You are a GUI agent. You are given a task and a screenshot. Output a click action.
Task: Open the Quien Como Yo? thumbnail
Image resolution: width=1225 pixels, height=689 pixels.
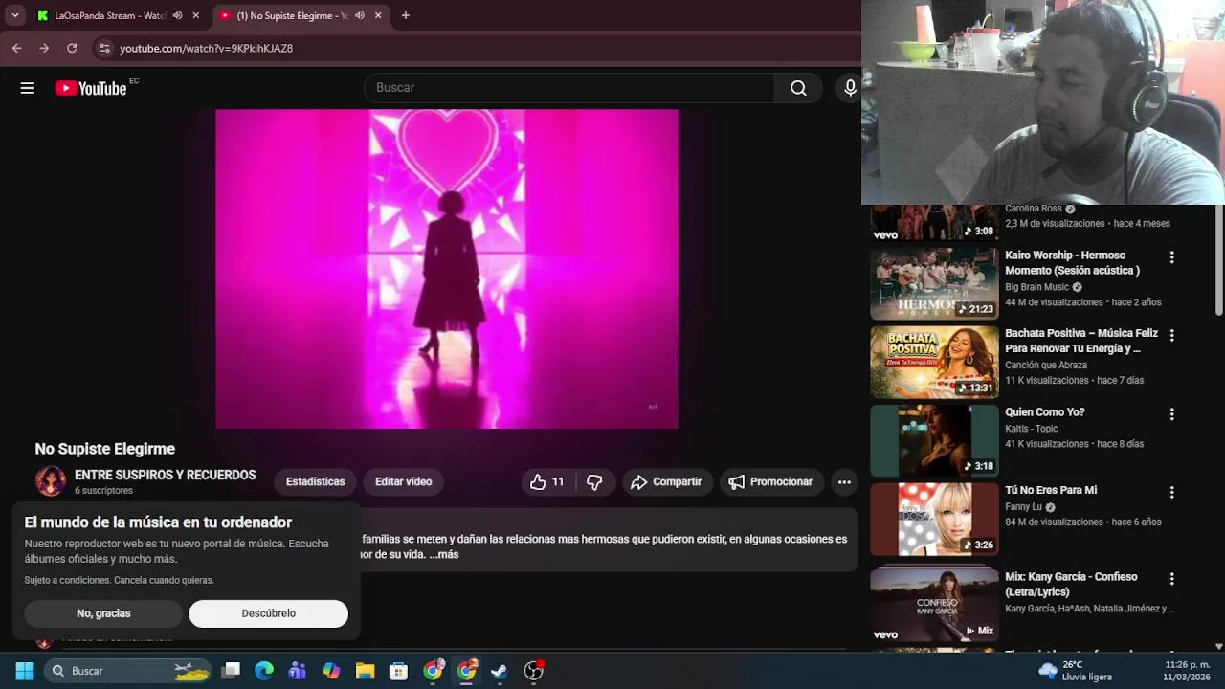(x=934, y=440)
